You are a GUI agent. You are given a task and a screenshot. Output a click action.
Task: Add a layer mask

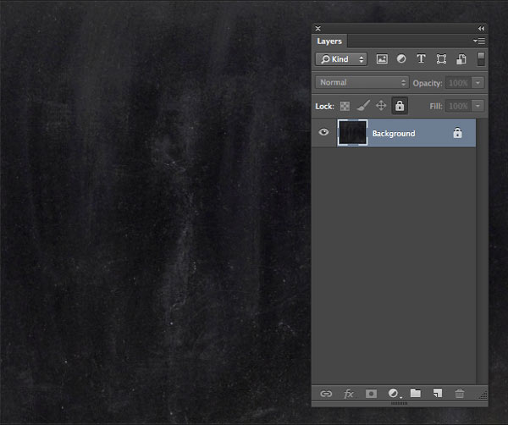coord(370,394)
